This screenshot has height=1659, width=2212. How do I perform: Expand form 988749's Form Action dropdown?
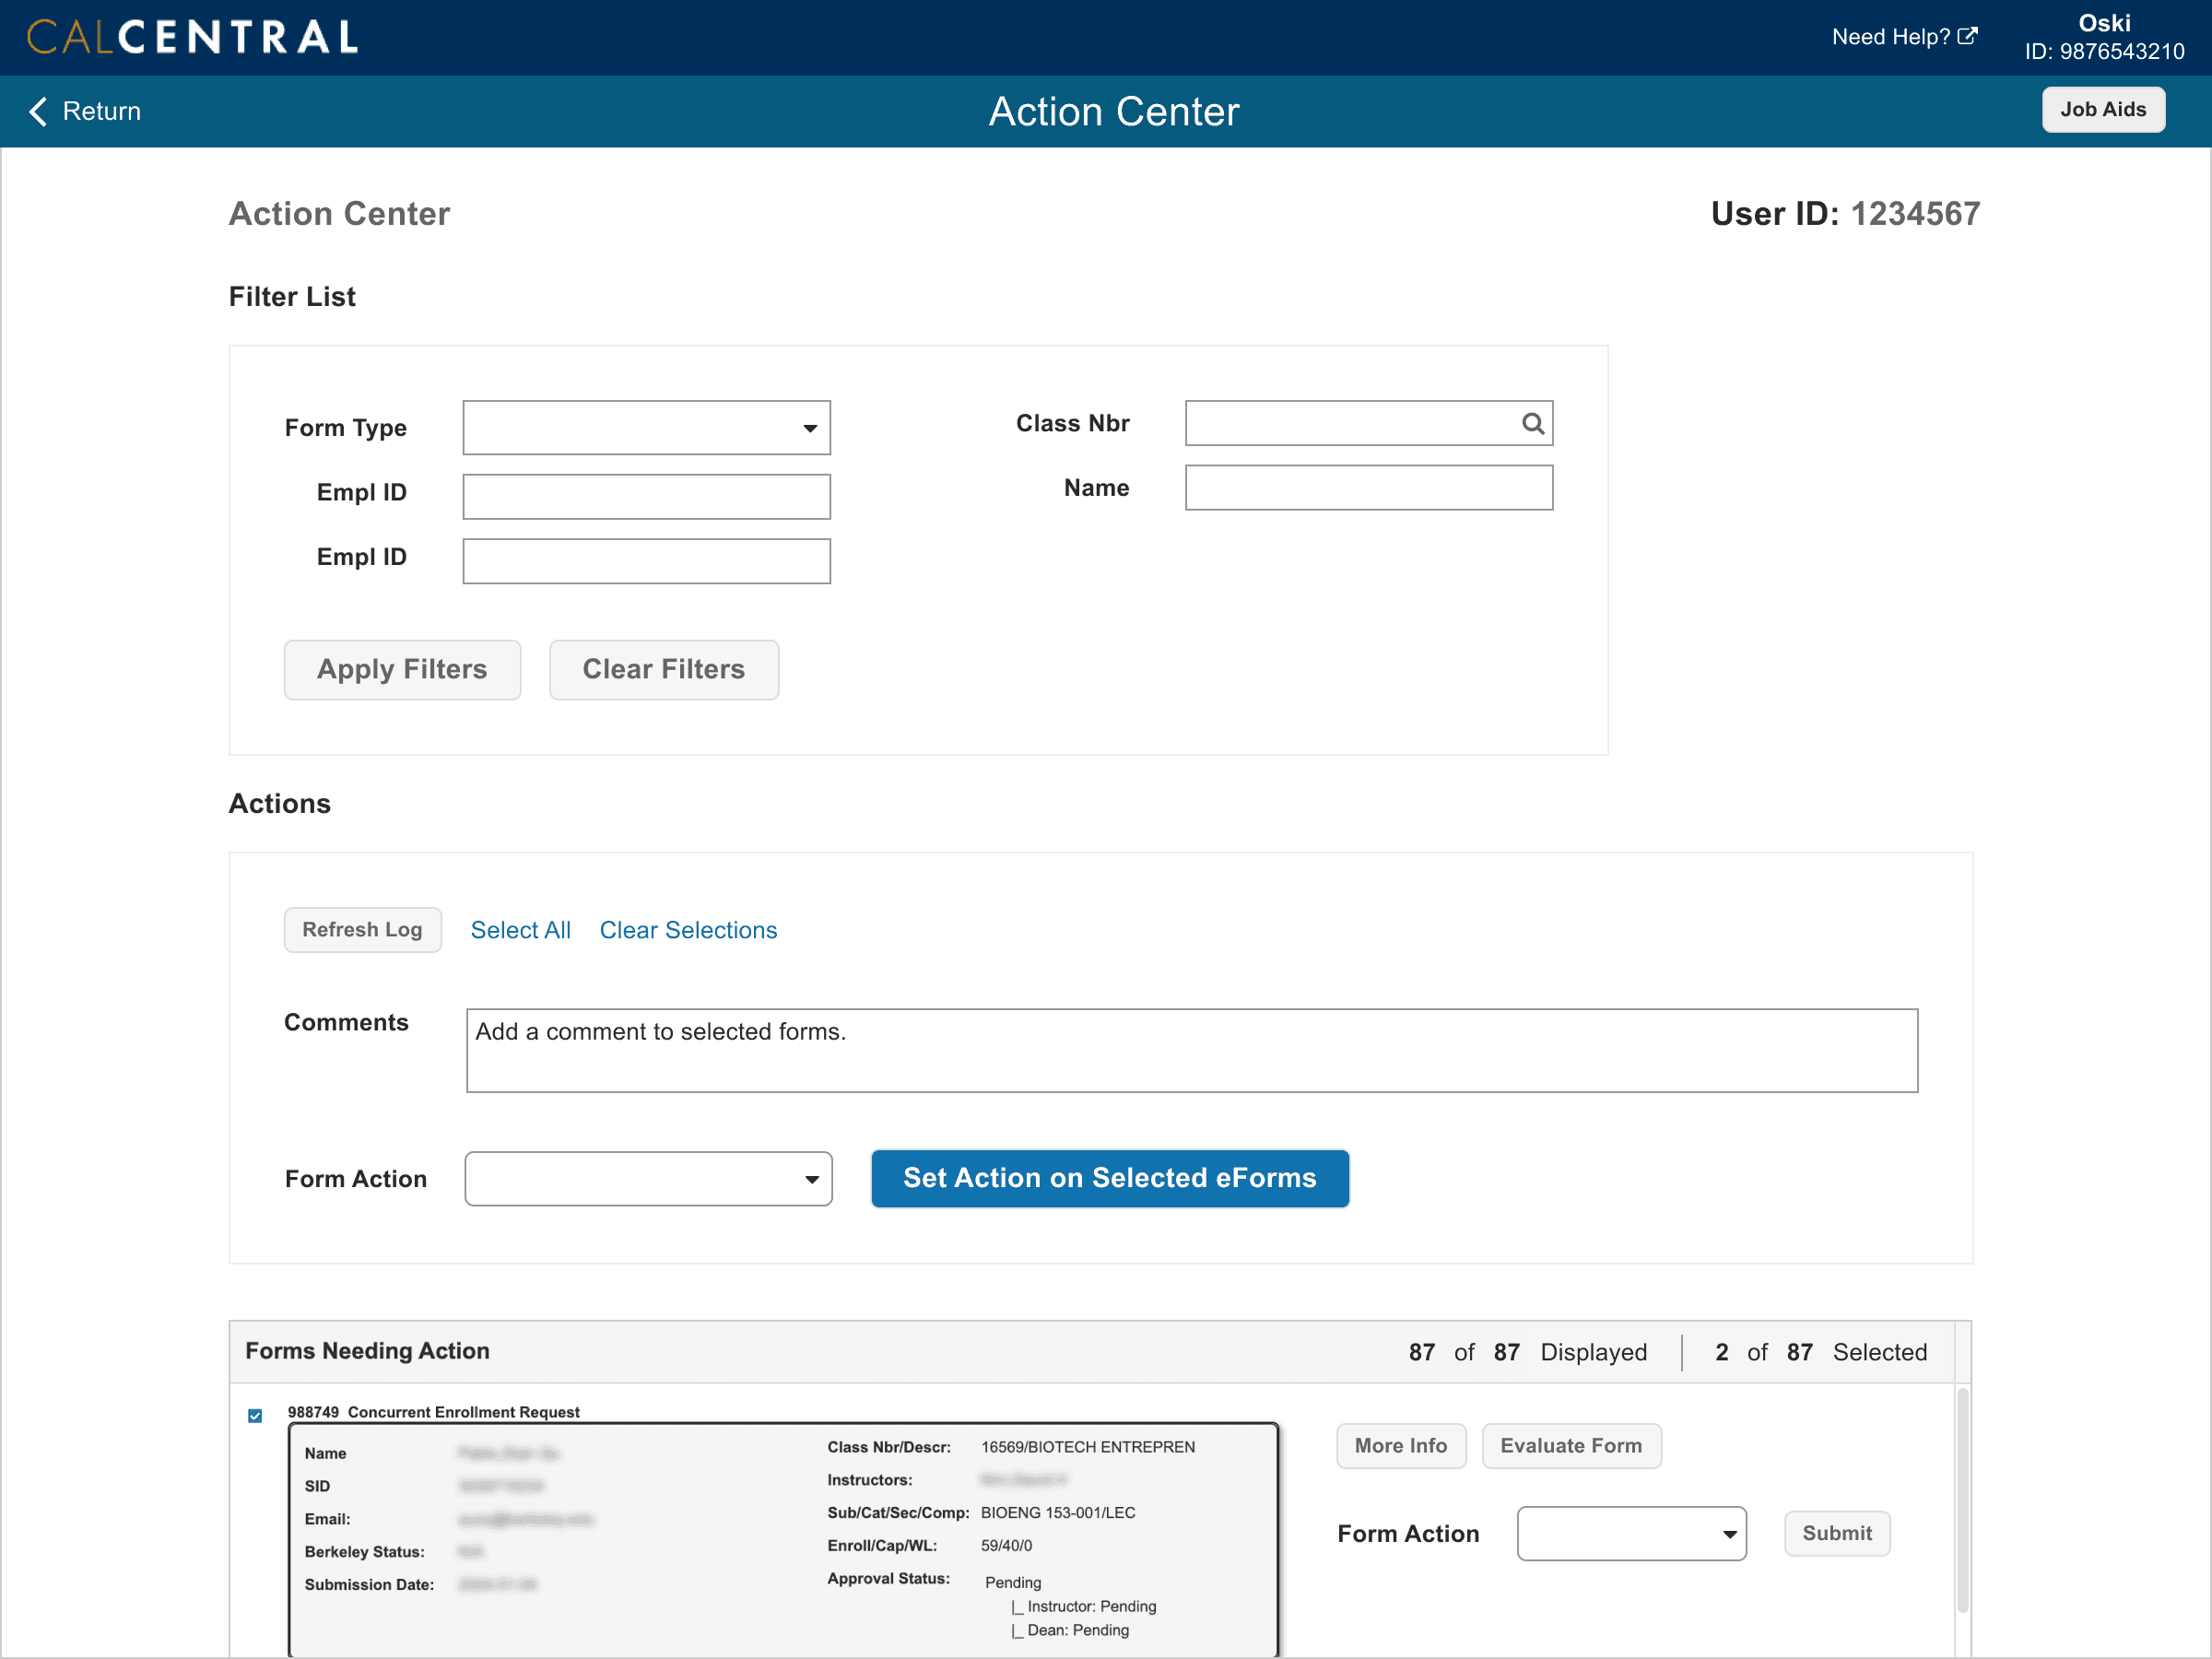point(1631,1533)
